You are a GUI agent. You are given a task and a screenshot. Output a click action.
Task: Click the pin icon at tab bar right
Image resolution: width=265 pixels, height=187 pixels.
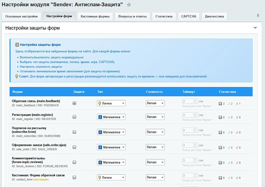(258, 16)
